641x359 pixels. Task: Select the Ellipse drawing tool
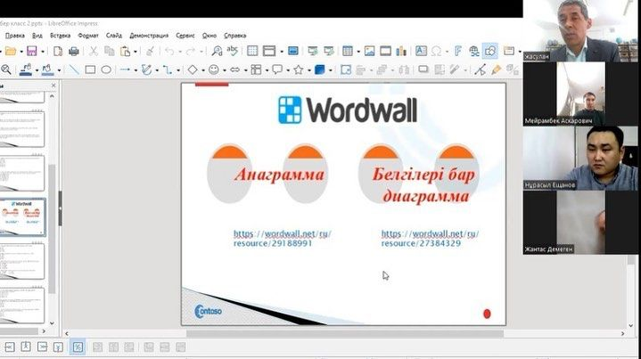(x=106, y=69)
